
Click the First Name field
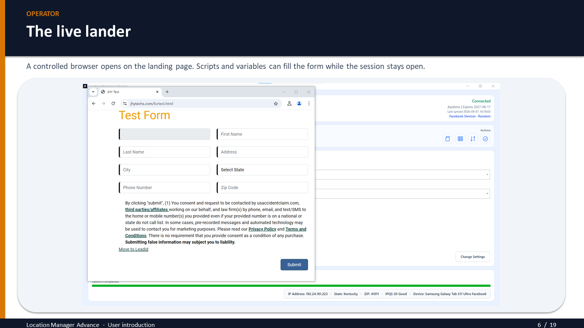tap(262, 134)
